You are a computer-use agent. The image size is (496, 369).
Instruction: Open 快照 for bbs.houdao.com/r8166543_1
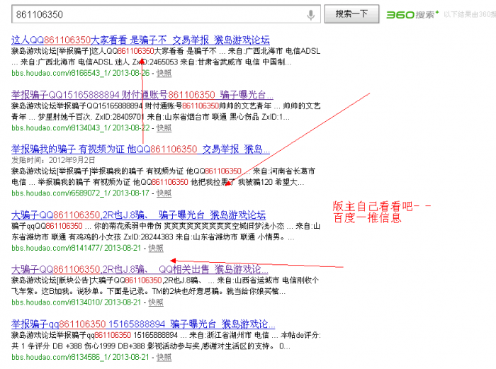164,74
